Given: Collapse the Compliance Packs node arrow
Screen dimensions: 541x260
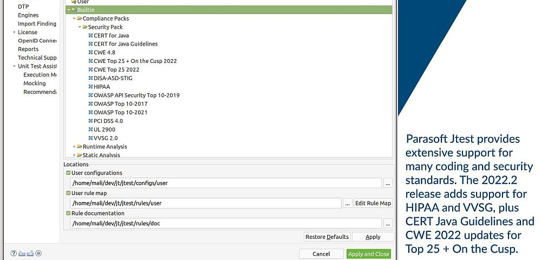Looking at the screenshot, I should point(74,18).
